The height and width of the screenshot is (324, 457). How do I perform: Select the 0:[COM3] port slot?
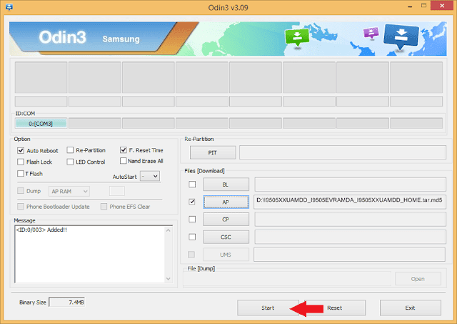pyautogui.click(x=41, y=124)
